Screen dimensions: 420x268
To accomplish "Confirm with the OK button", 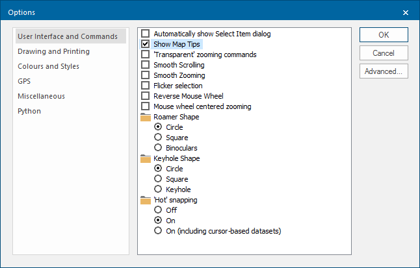I will pos(384,35).
